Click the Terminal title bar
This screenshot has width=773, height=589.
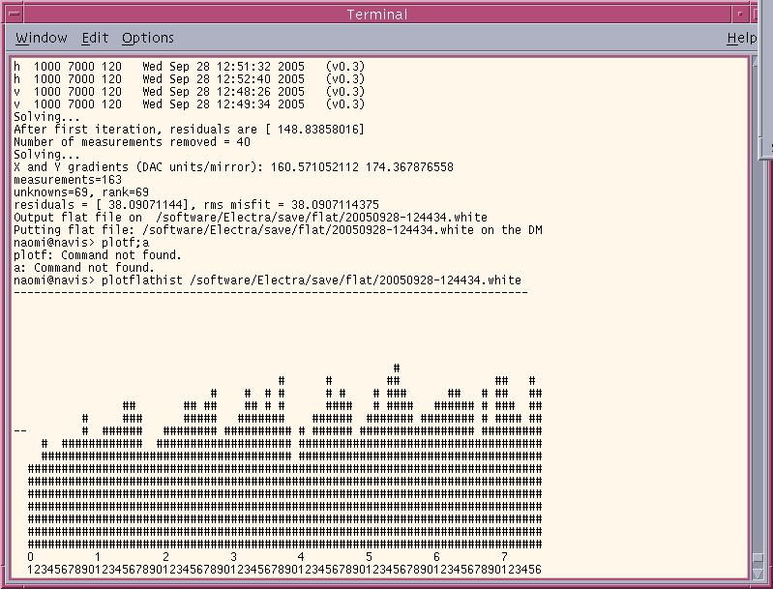(377, 14)
